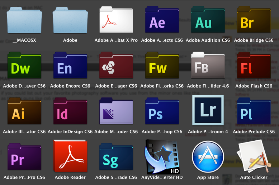This screenshot has height=185, width=279.
Task: Launch the Adobe Reader app
Action: [70, 156]
